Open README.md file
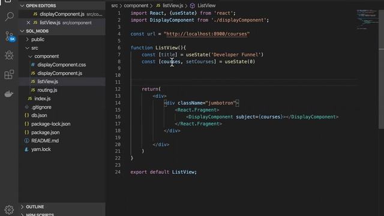 tap(45, 141)
